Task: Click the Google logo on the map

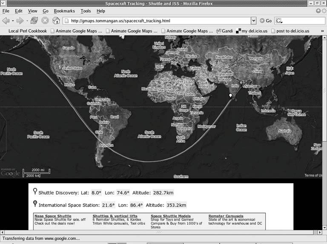Action: (10, 174)
